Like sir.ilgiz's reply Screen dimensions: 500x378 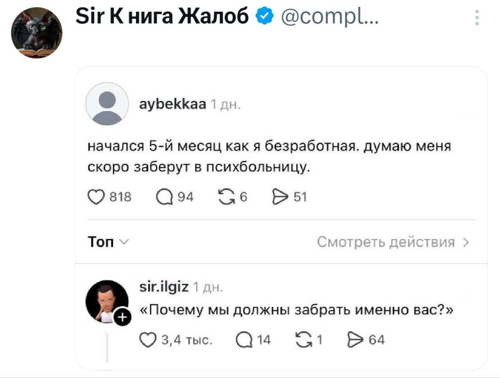coord(148,340)
